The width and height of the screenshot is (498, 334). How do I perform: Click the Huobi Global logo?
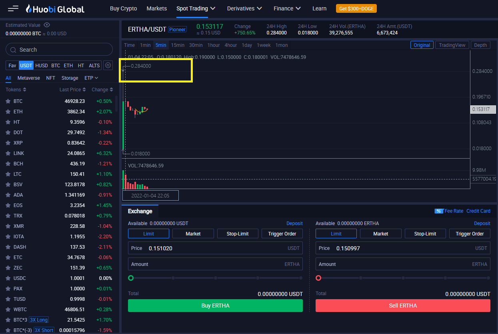coord(55,9)
